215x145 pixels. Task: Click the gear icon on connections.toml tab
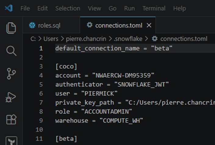pos(89,25)
